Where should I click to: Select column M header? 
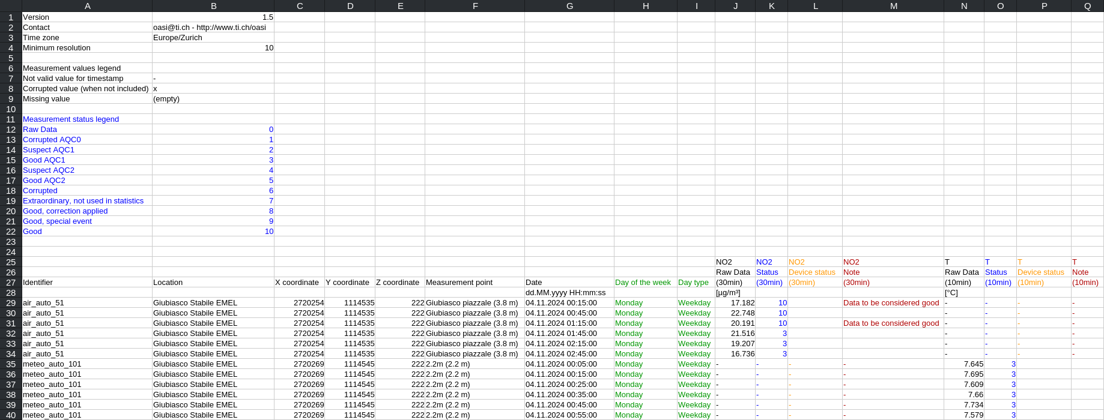(893, 6)
